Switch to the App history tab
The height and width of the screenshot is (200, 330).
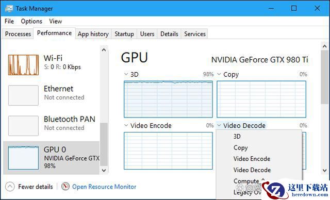point(93,34)
